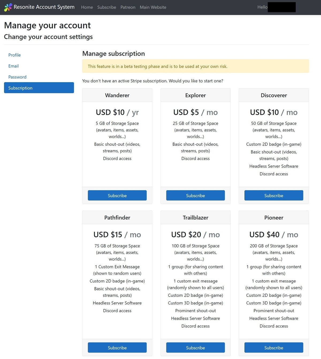Click Prominent shout-out in Trailblazer card
This screenshot has height=359, width=321.
(196, 311)
